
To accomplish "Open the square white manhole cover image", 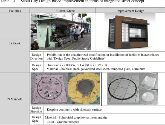I will [x=149, y=81].
